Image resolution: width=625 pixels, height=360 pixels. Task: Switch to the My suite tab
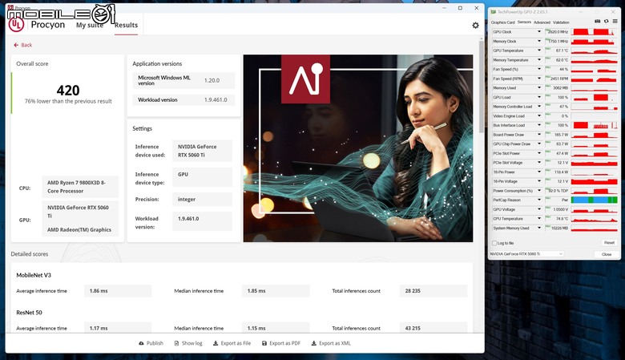[90, 25]
